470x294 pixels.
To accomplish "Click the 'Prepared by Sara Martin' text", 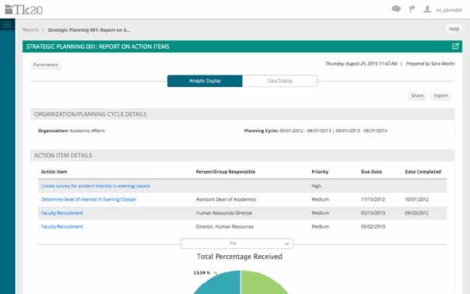I will coord(430,64).
